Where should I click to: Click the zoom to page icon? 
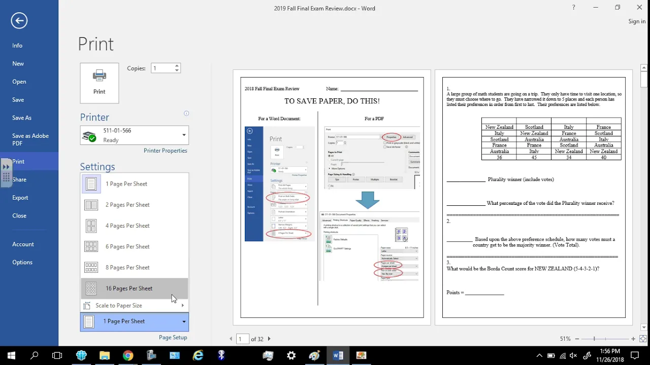click(643, 339)
